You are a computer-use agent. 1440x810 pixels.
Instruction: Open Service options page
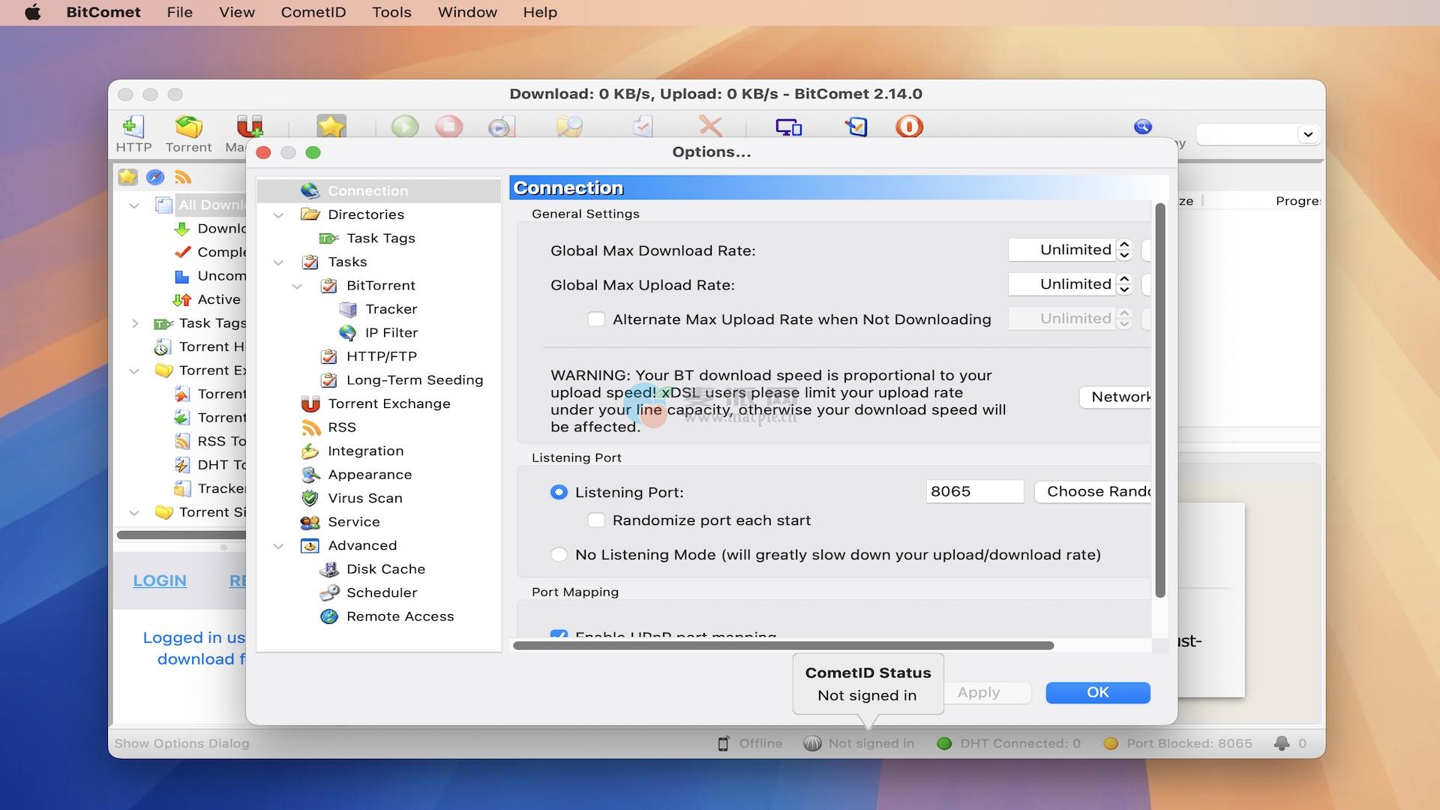pyautogui.click(x=353, y=522)
